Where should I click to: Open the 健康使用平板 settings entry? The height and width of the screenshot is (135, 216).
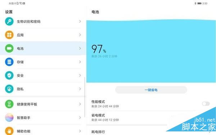[43, 104]
